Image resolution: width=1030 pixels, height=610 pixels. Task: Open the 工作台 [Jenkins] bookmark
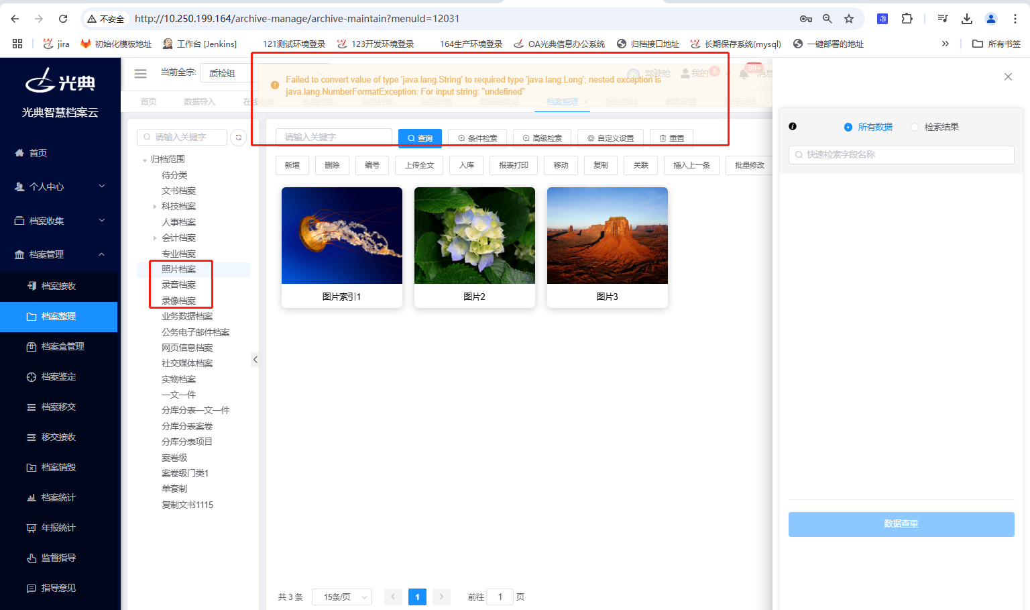pyautogui.click(x=200, y=44)
